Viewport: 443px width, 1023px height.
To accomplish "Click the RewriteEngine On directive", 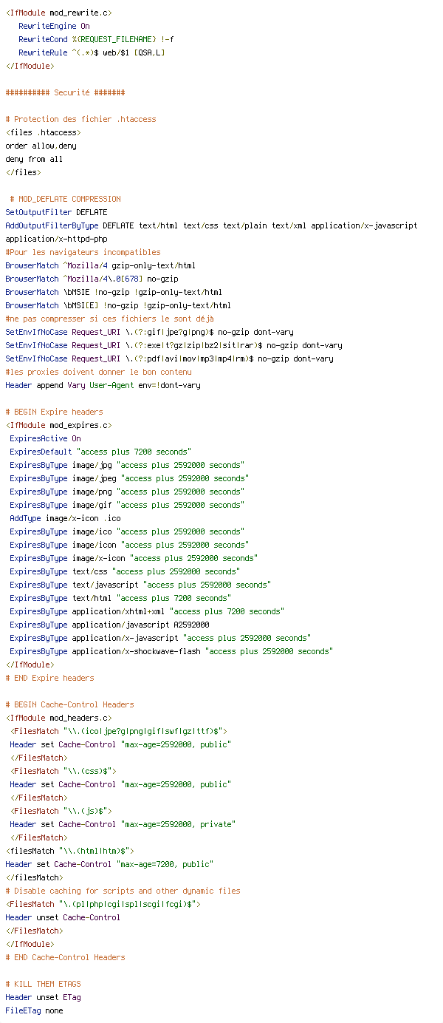I will (55, 26).
